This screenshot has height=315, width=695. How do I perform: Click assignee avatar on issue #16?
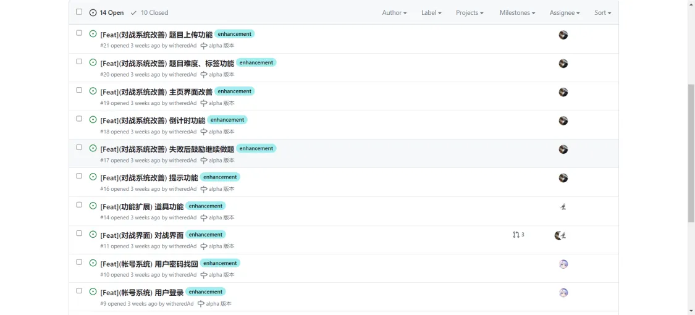pos(563,178)
